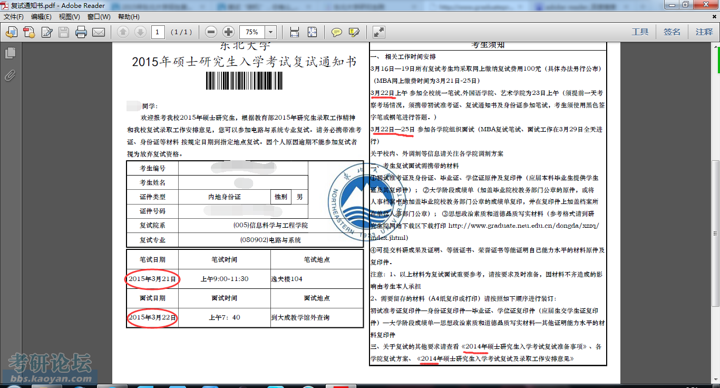720x388 pixels.
Task: Click the 证件号码 label cell
Action: pyautogui.click(x=152, y=211)
